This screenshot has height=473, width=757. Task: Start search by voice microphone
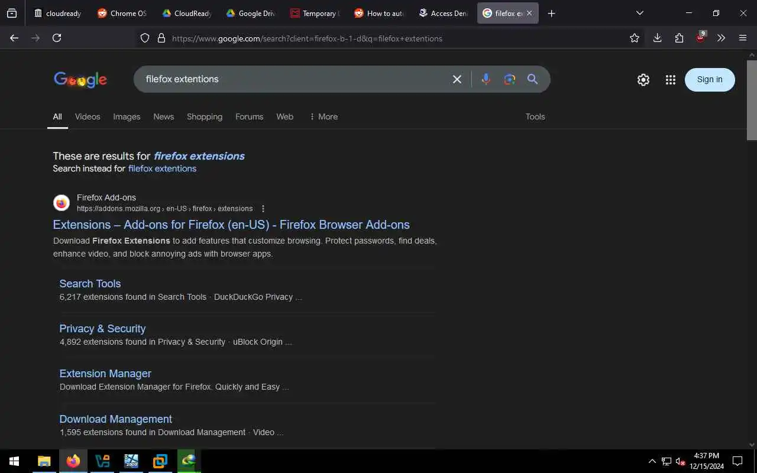click(486, 79)
